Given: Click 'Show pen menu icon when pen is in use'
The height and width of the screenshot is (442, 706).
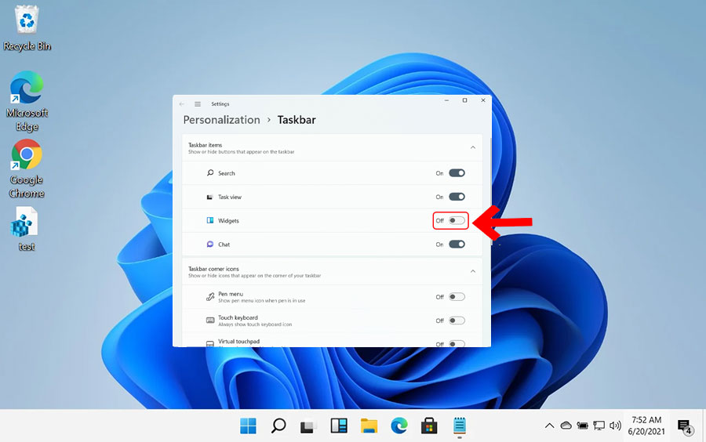Looking at the screenshot, I should pos(261,301).
